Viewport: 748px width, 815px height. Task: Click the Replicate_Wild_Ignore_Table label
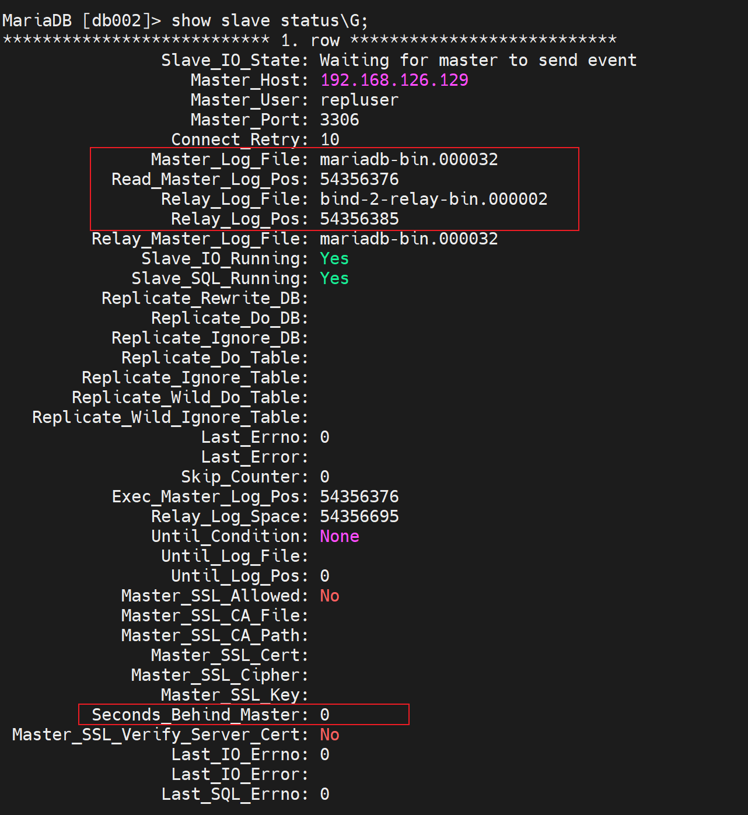click(x=170, y=417)
